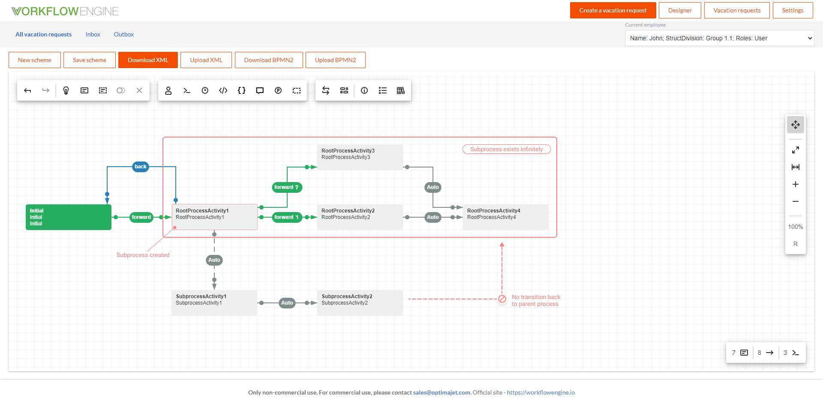Switch to the Outbox tab

124,34
